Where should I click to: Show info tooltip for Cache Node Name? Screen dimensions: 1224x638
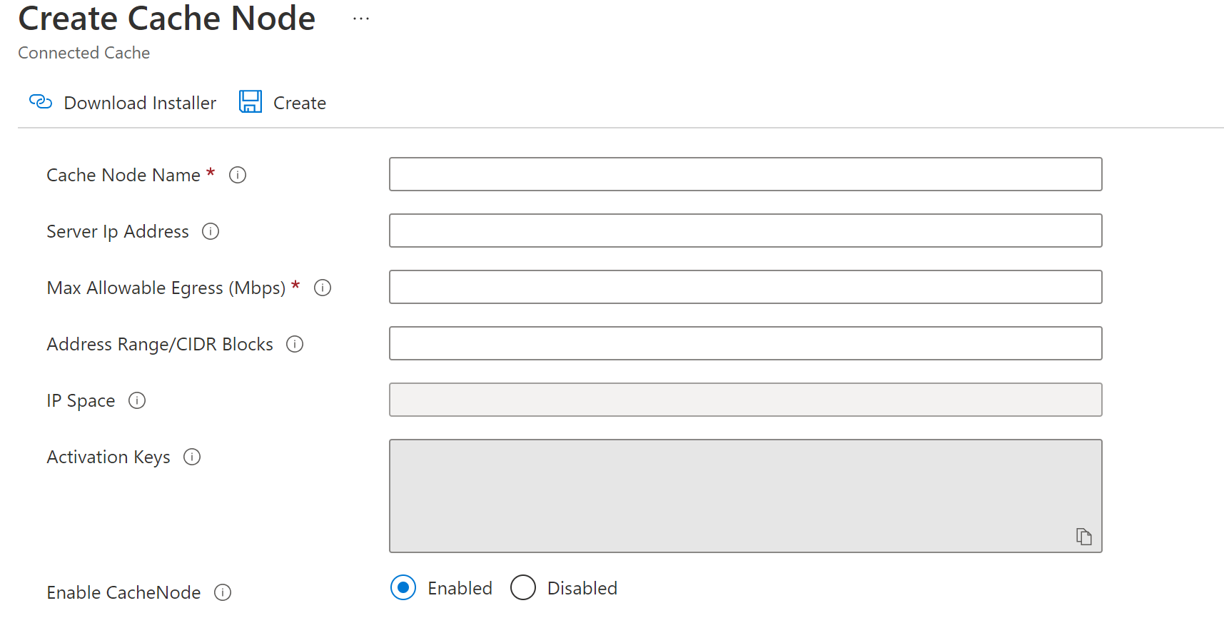(238, 175)
